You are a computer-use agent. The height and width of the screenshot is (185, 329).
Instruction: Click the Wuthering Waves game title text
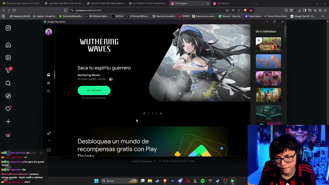tap(89, 75)
